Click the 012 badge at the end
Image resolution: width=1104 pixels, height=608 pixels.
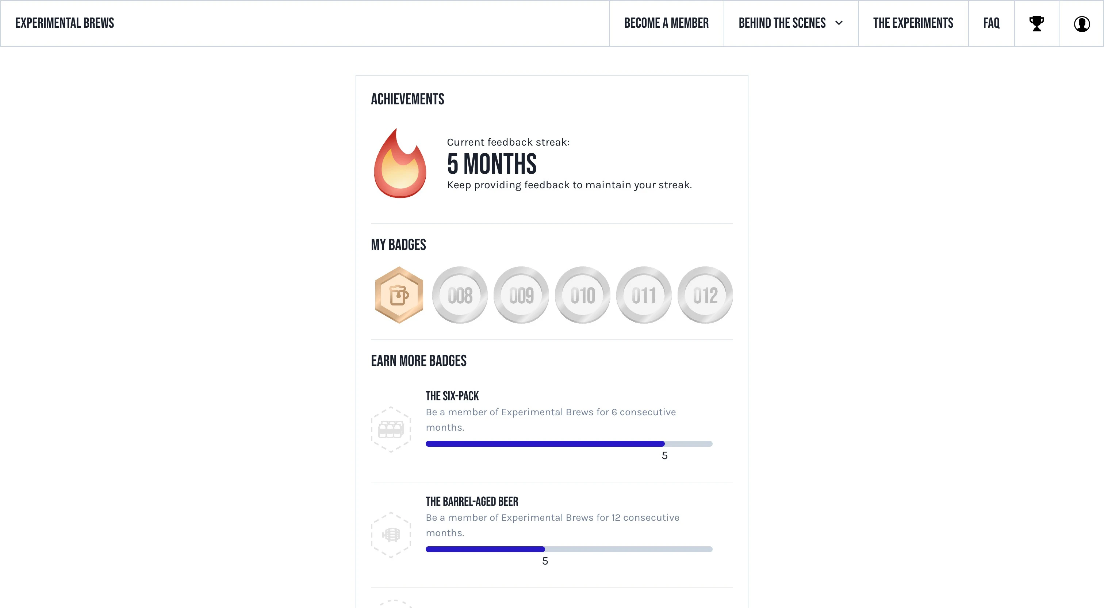[705, 295]
